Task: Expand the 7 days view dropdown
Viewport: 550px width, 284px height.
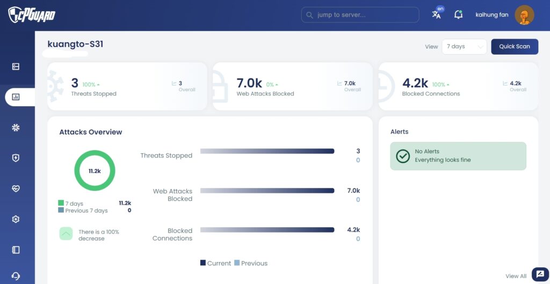Action: click(465, 47)
